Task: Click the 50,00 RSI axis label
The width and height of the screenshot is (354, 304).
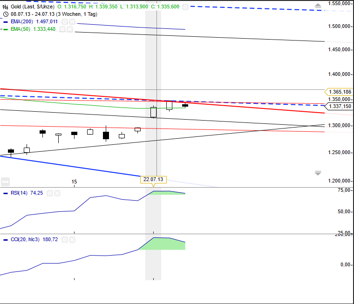Action: [344, 212]
